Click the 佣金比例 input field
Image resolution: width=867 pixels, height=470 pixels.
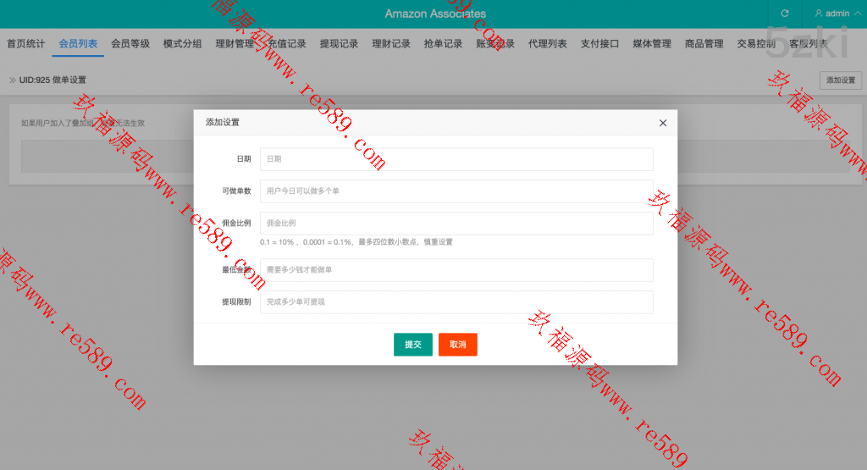[x=456, y=224]
